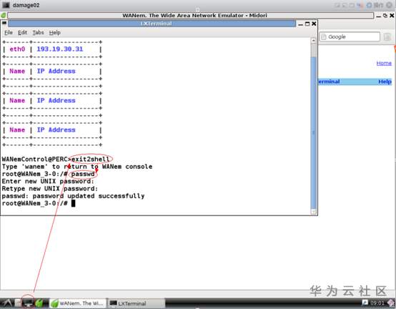Click the Midori leaf icon in title bar
Image resolution: width=396 pixels, height=309 pixels.
click(4, 16)
